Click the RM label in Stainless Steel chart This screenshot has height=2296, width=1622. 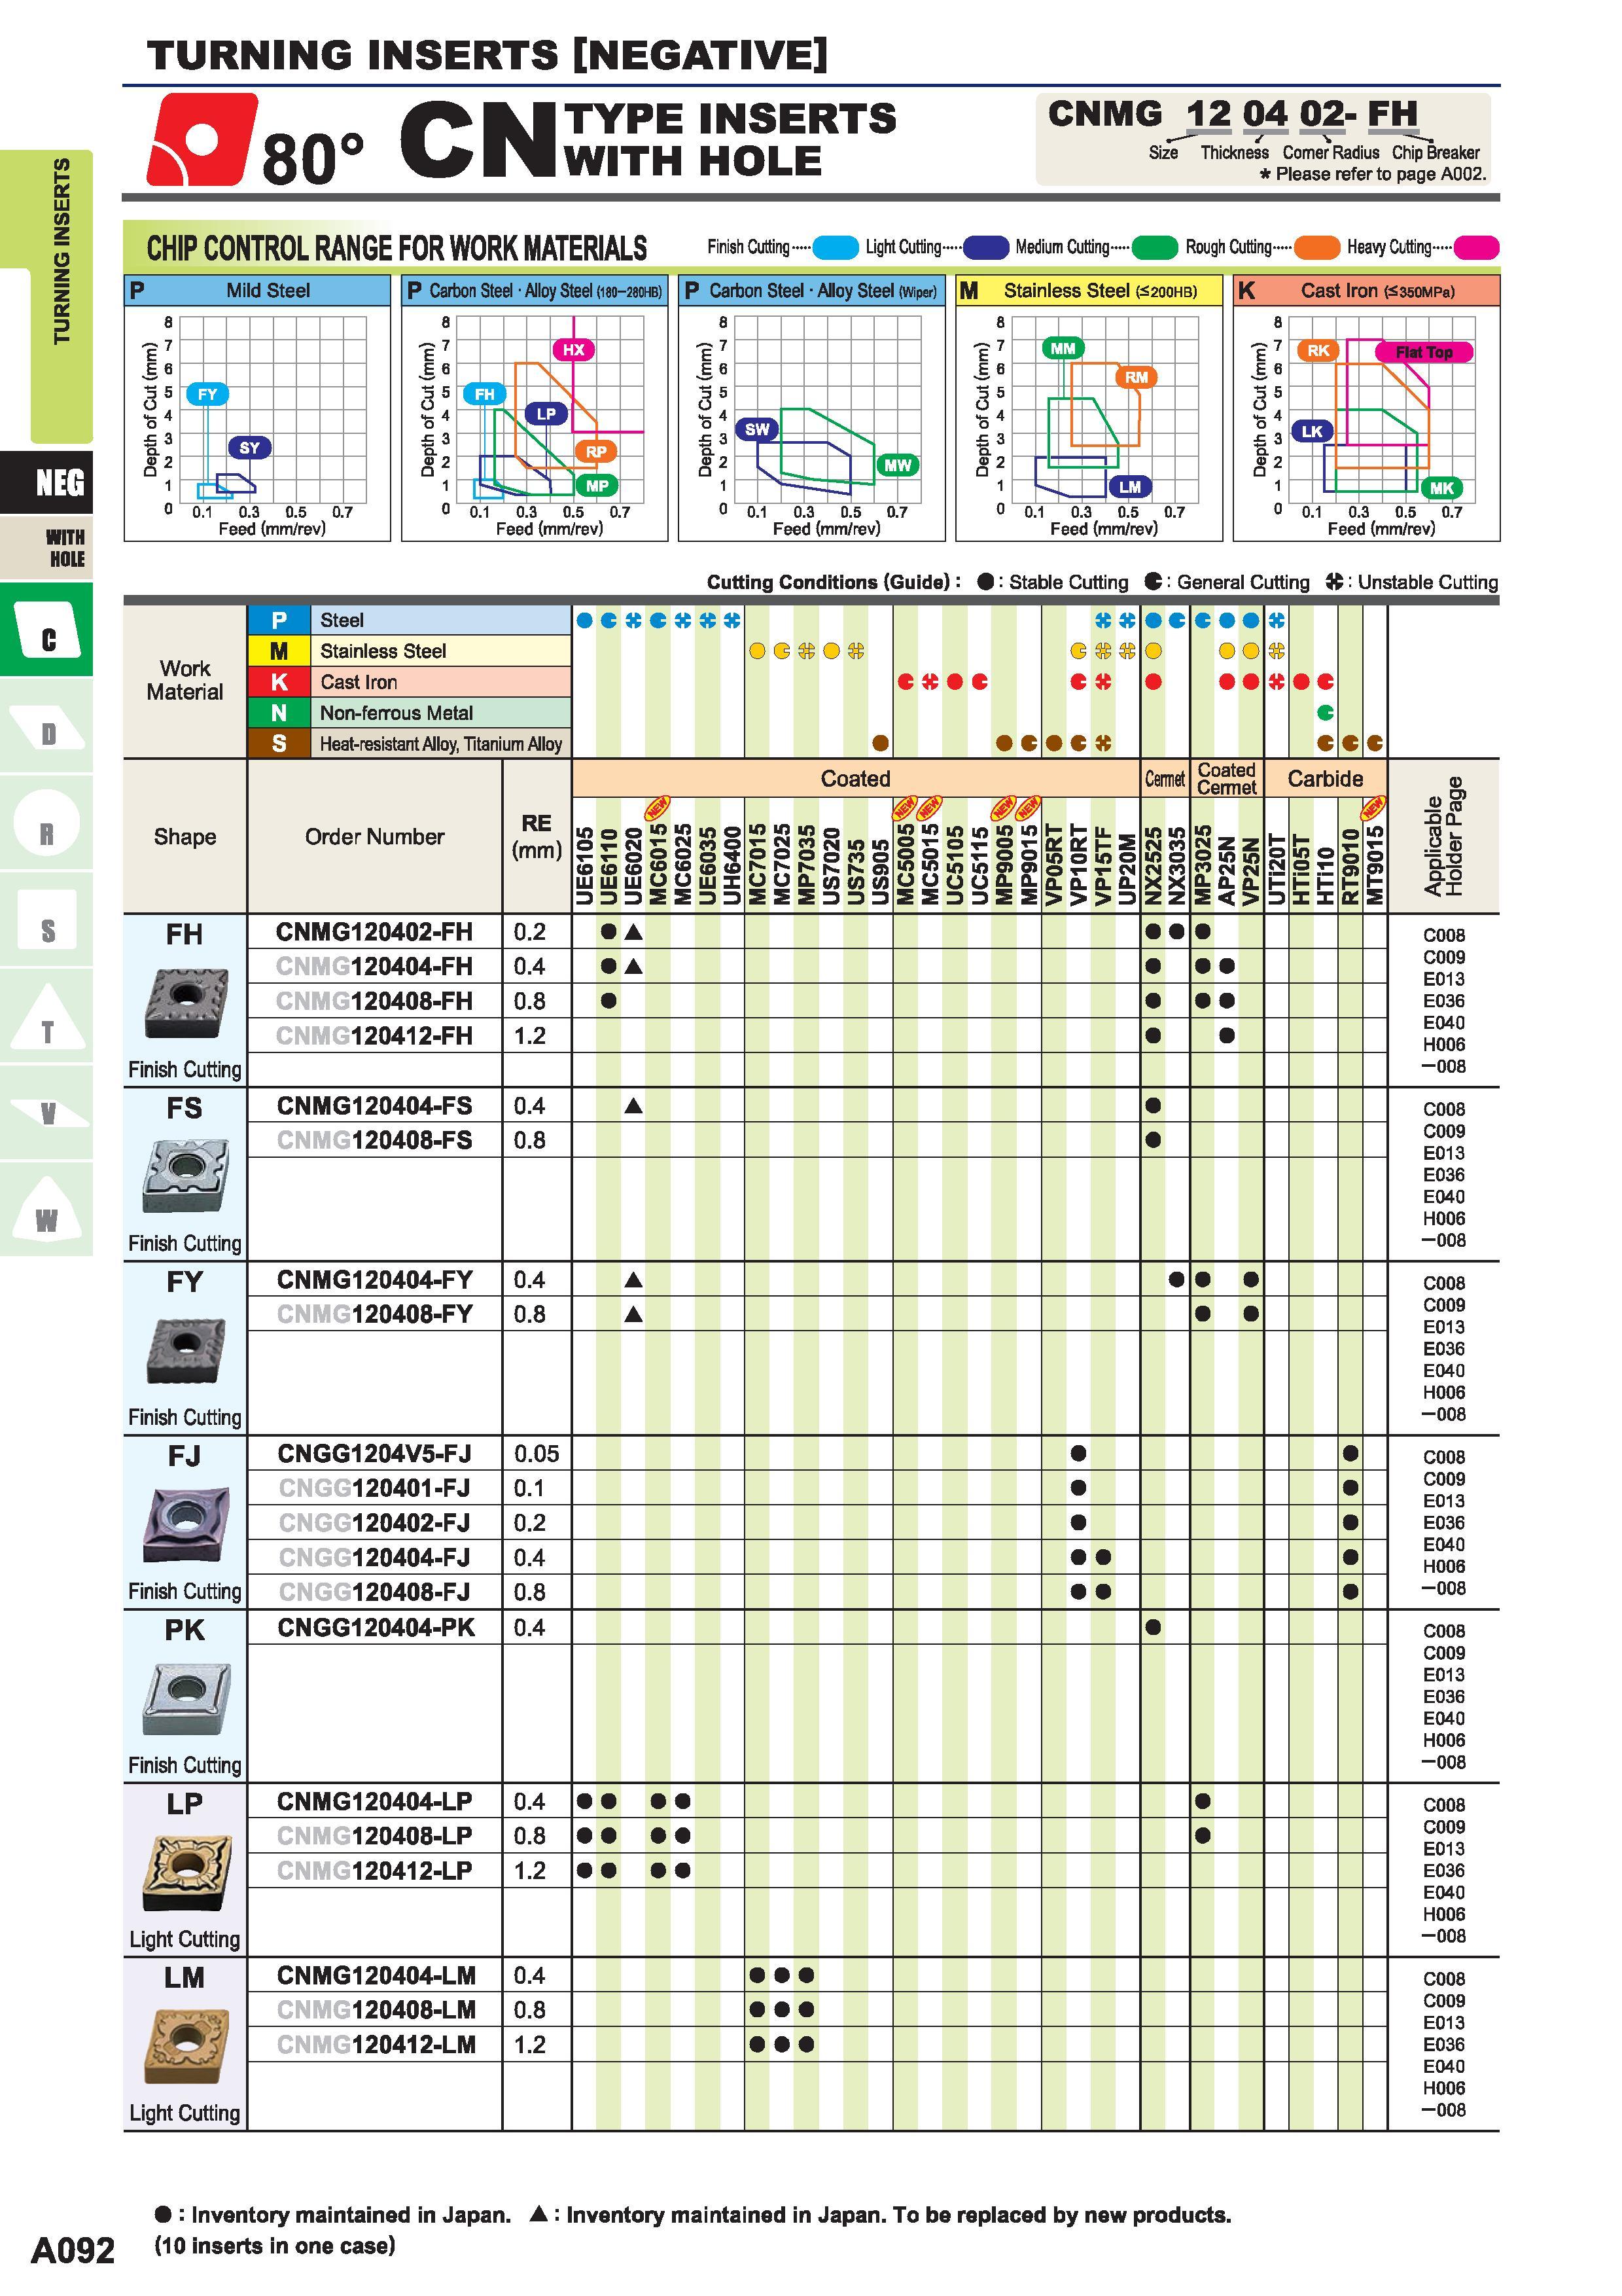(1137, 377)
